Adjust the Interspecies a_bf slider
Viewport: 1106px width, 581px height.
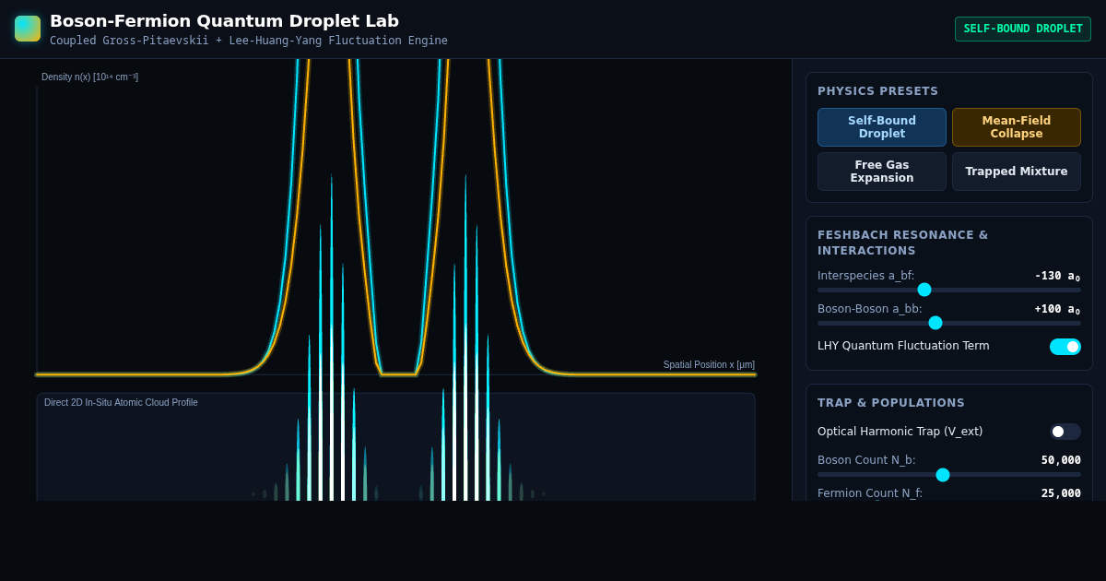click(x=949, y=290)
